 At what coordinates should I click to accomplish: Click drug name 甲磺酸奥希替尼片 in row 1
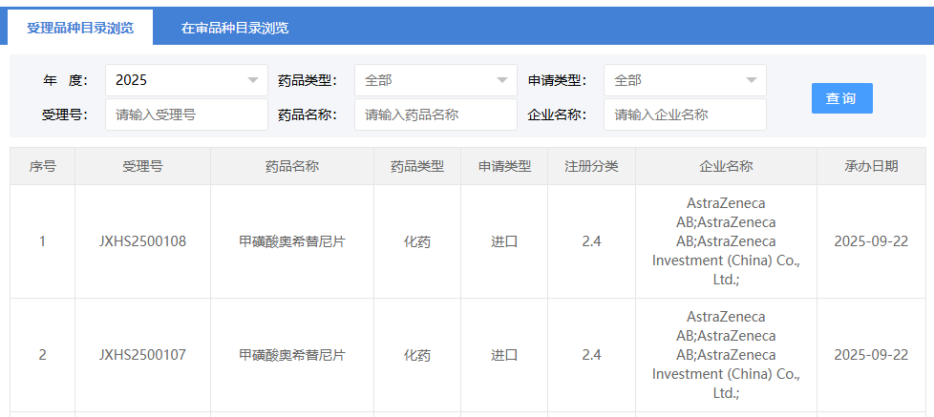tap(291, 241)
